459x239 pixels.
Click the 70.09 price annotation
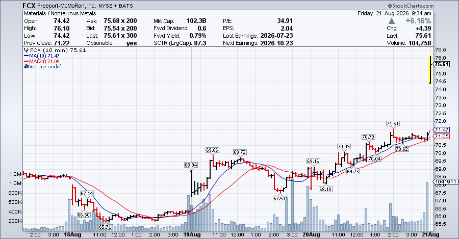pyautogui.click(x=344, y=147)
